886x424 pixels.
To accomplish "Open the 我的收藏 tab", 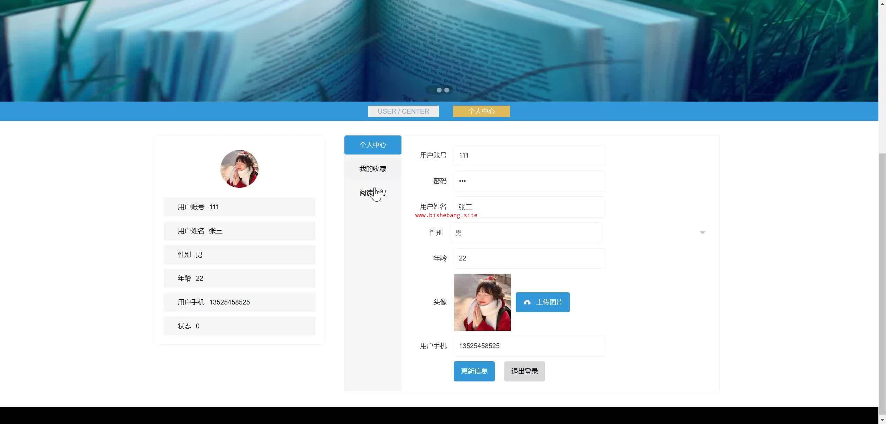I will (373, 169).
